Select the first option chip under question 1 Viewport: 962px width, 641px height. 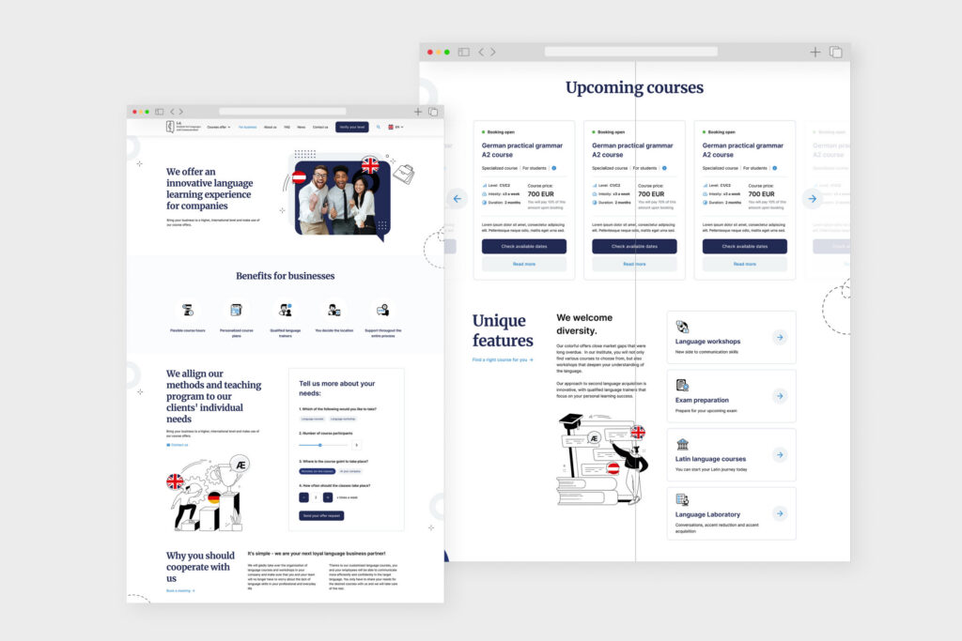tap(312, 420)
